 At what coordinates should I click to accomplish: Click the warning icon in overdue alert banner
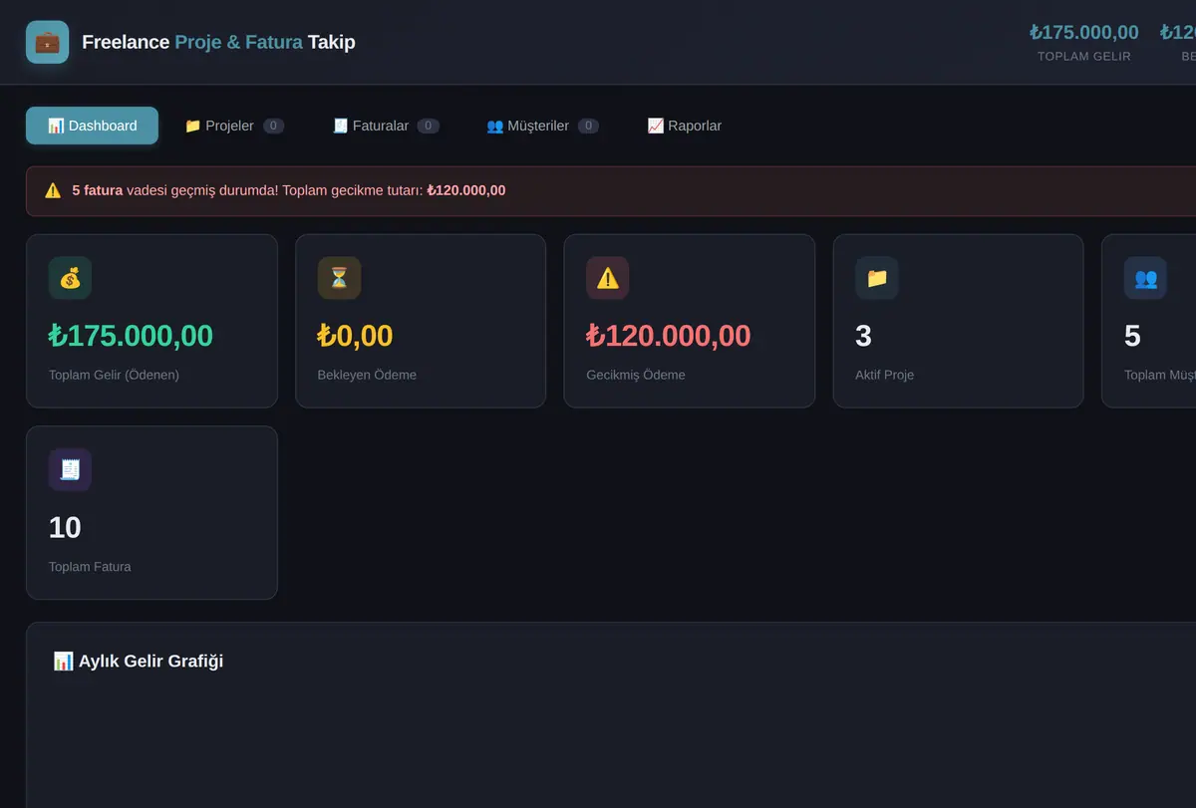click(53, 190)
